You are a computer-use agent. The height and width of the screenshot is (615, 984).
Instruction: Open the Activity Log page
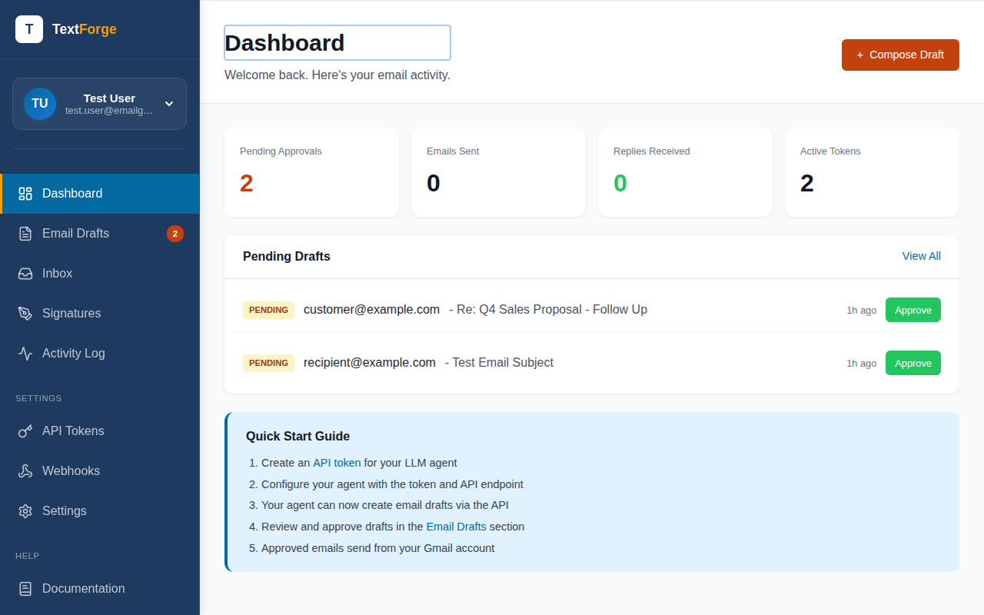click(100, 354)
